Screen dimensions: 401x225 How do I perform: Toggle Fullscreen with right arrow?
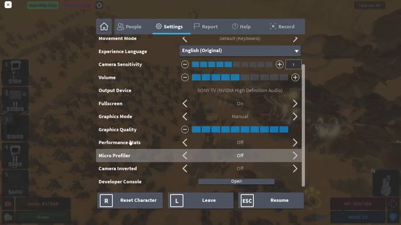coord(295,104)
